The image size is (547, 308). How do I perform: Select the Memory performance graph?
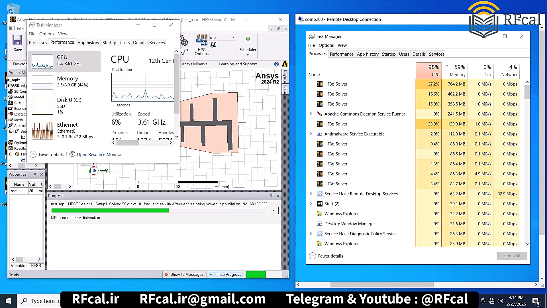(42, 83)
